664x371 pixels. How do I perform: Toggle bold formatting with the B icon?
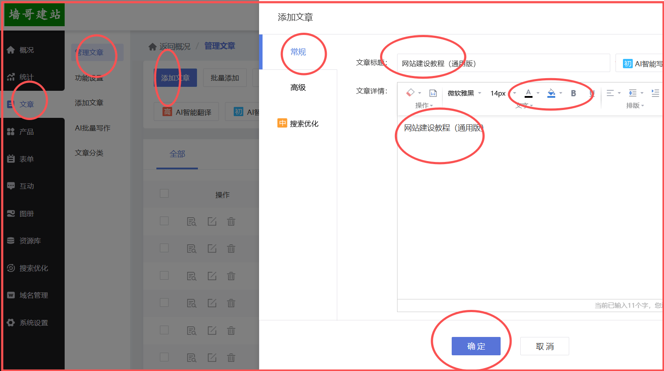point(573,93)
